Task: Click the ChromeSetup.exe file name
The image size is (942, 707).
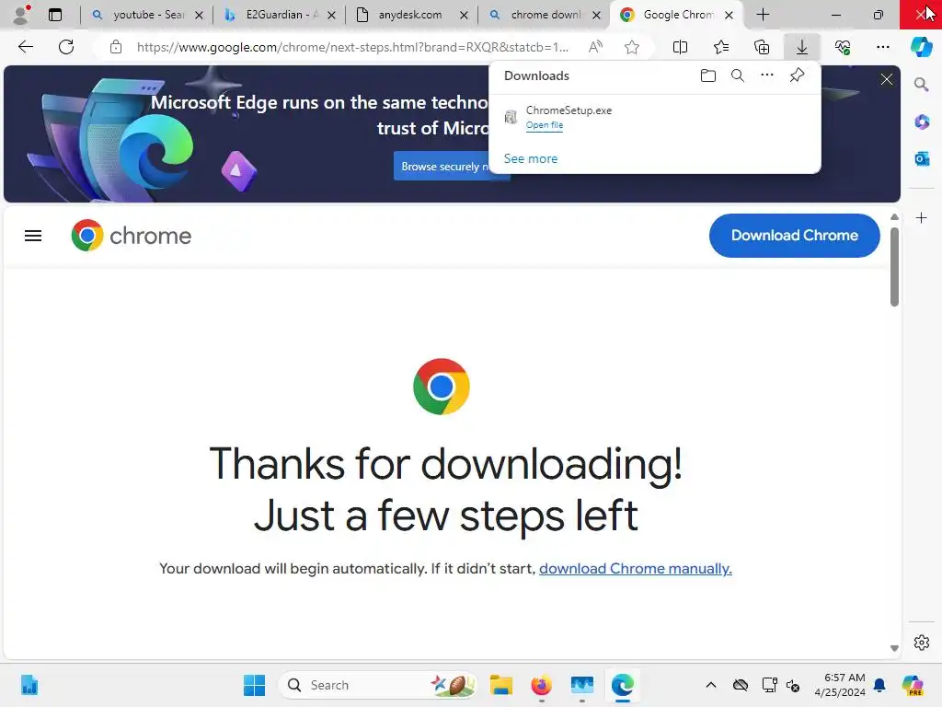Action: coord(569,110)
